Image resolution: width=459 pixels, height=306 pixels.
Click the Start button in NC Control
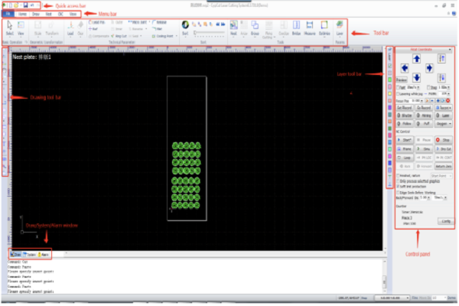tap(405, 140)
